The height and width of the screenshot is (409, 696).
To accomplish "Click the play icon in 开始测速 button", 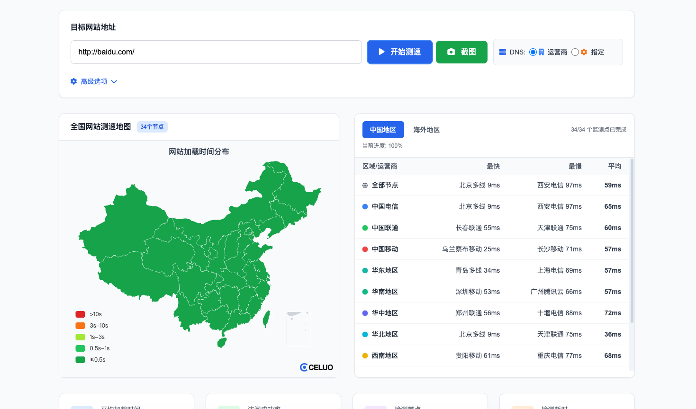I will tap(381, 52).
